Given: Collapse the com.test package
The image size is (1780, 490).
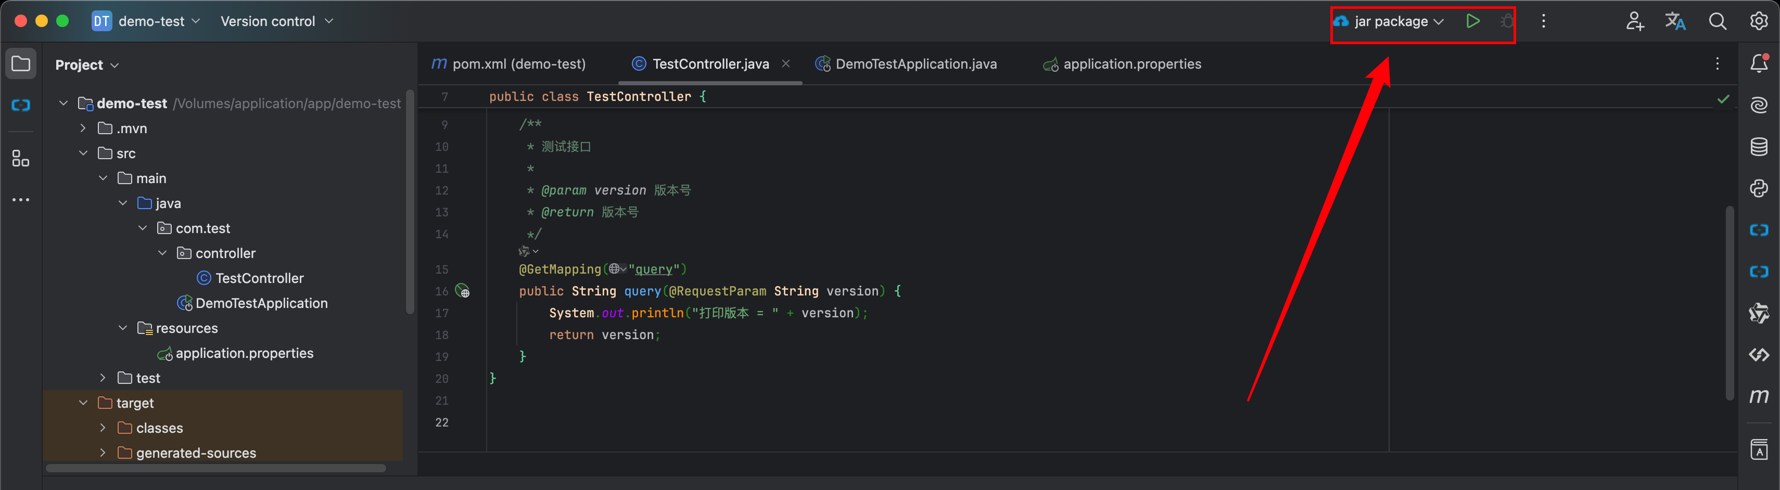Looking at the screenshot, I should click(x=142, y=228).
